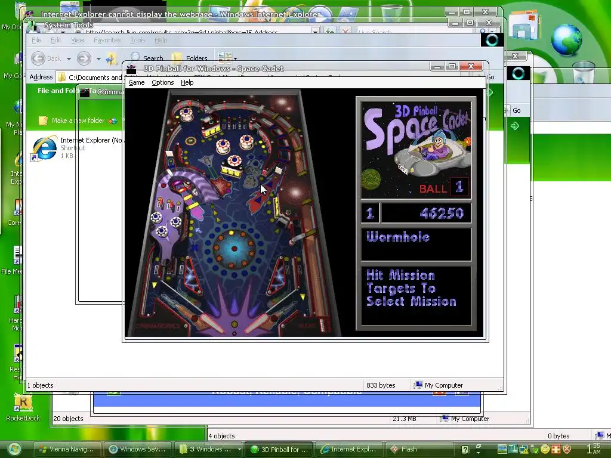Screen dimensions: 611x458
Task: Expand the Back history dropdown arrow
Action: click(69, 59)
